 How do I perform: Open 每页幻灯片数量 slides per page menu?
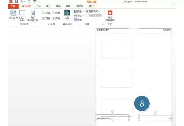[x=33, y=15]
